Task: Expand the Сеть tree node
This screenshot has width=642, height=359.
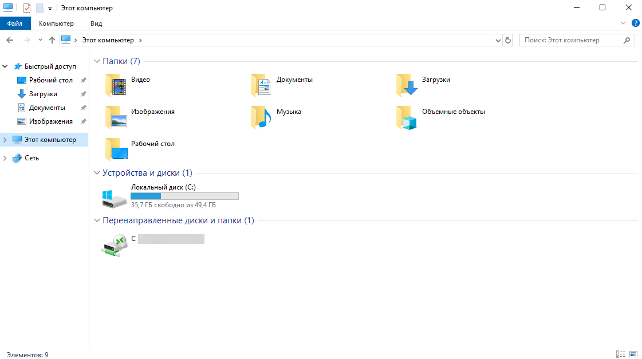Action: click(5, 158)
